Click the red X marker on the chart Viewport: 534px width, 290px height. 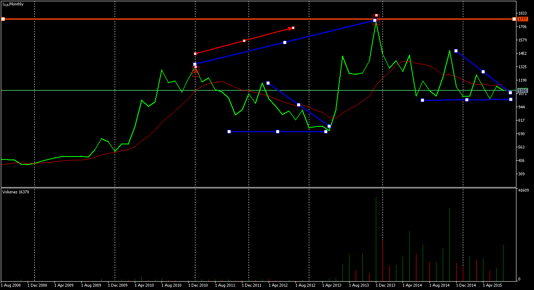coord(195,71)
